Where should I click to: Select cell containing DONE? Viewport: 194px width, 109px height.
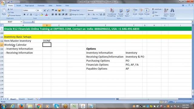pyautogui.click(x=47, y=41)
